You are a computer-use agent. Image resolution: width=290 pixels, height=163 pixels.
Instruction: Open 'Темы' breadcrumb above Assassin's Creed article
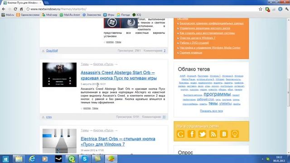85,64
